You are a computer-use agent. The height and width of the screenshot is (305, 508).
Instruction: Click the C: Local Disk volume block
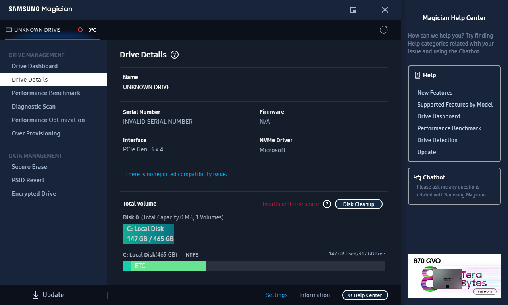148,234
